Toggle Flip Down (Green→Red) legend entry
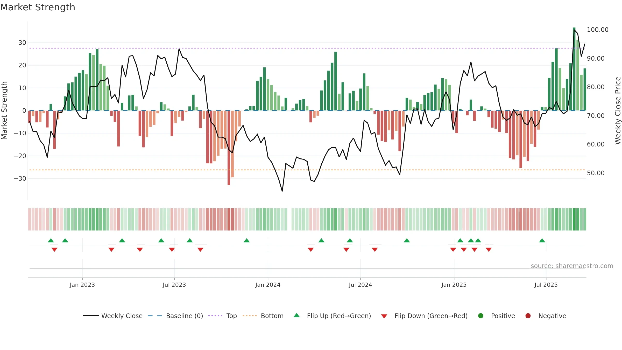Screen dimensions: 622x350 (x=424, y=316)
